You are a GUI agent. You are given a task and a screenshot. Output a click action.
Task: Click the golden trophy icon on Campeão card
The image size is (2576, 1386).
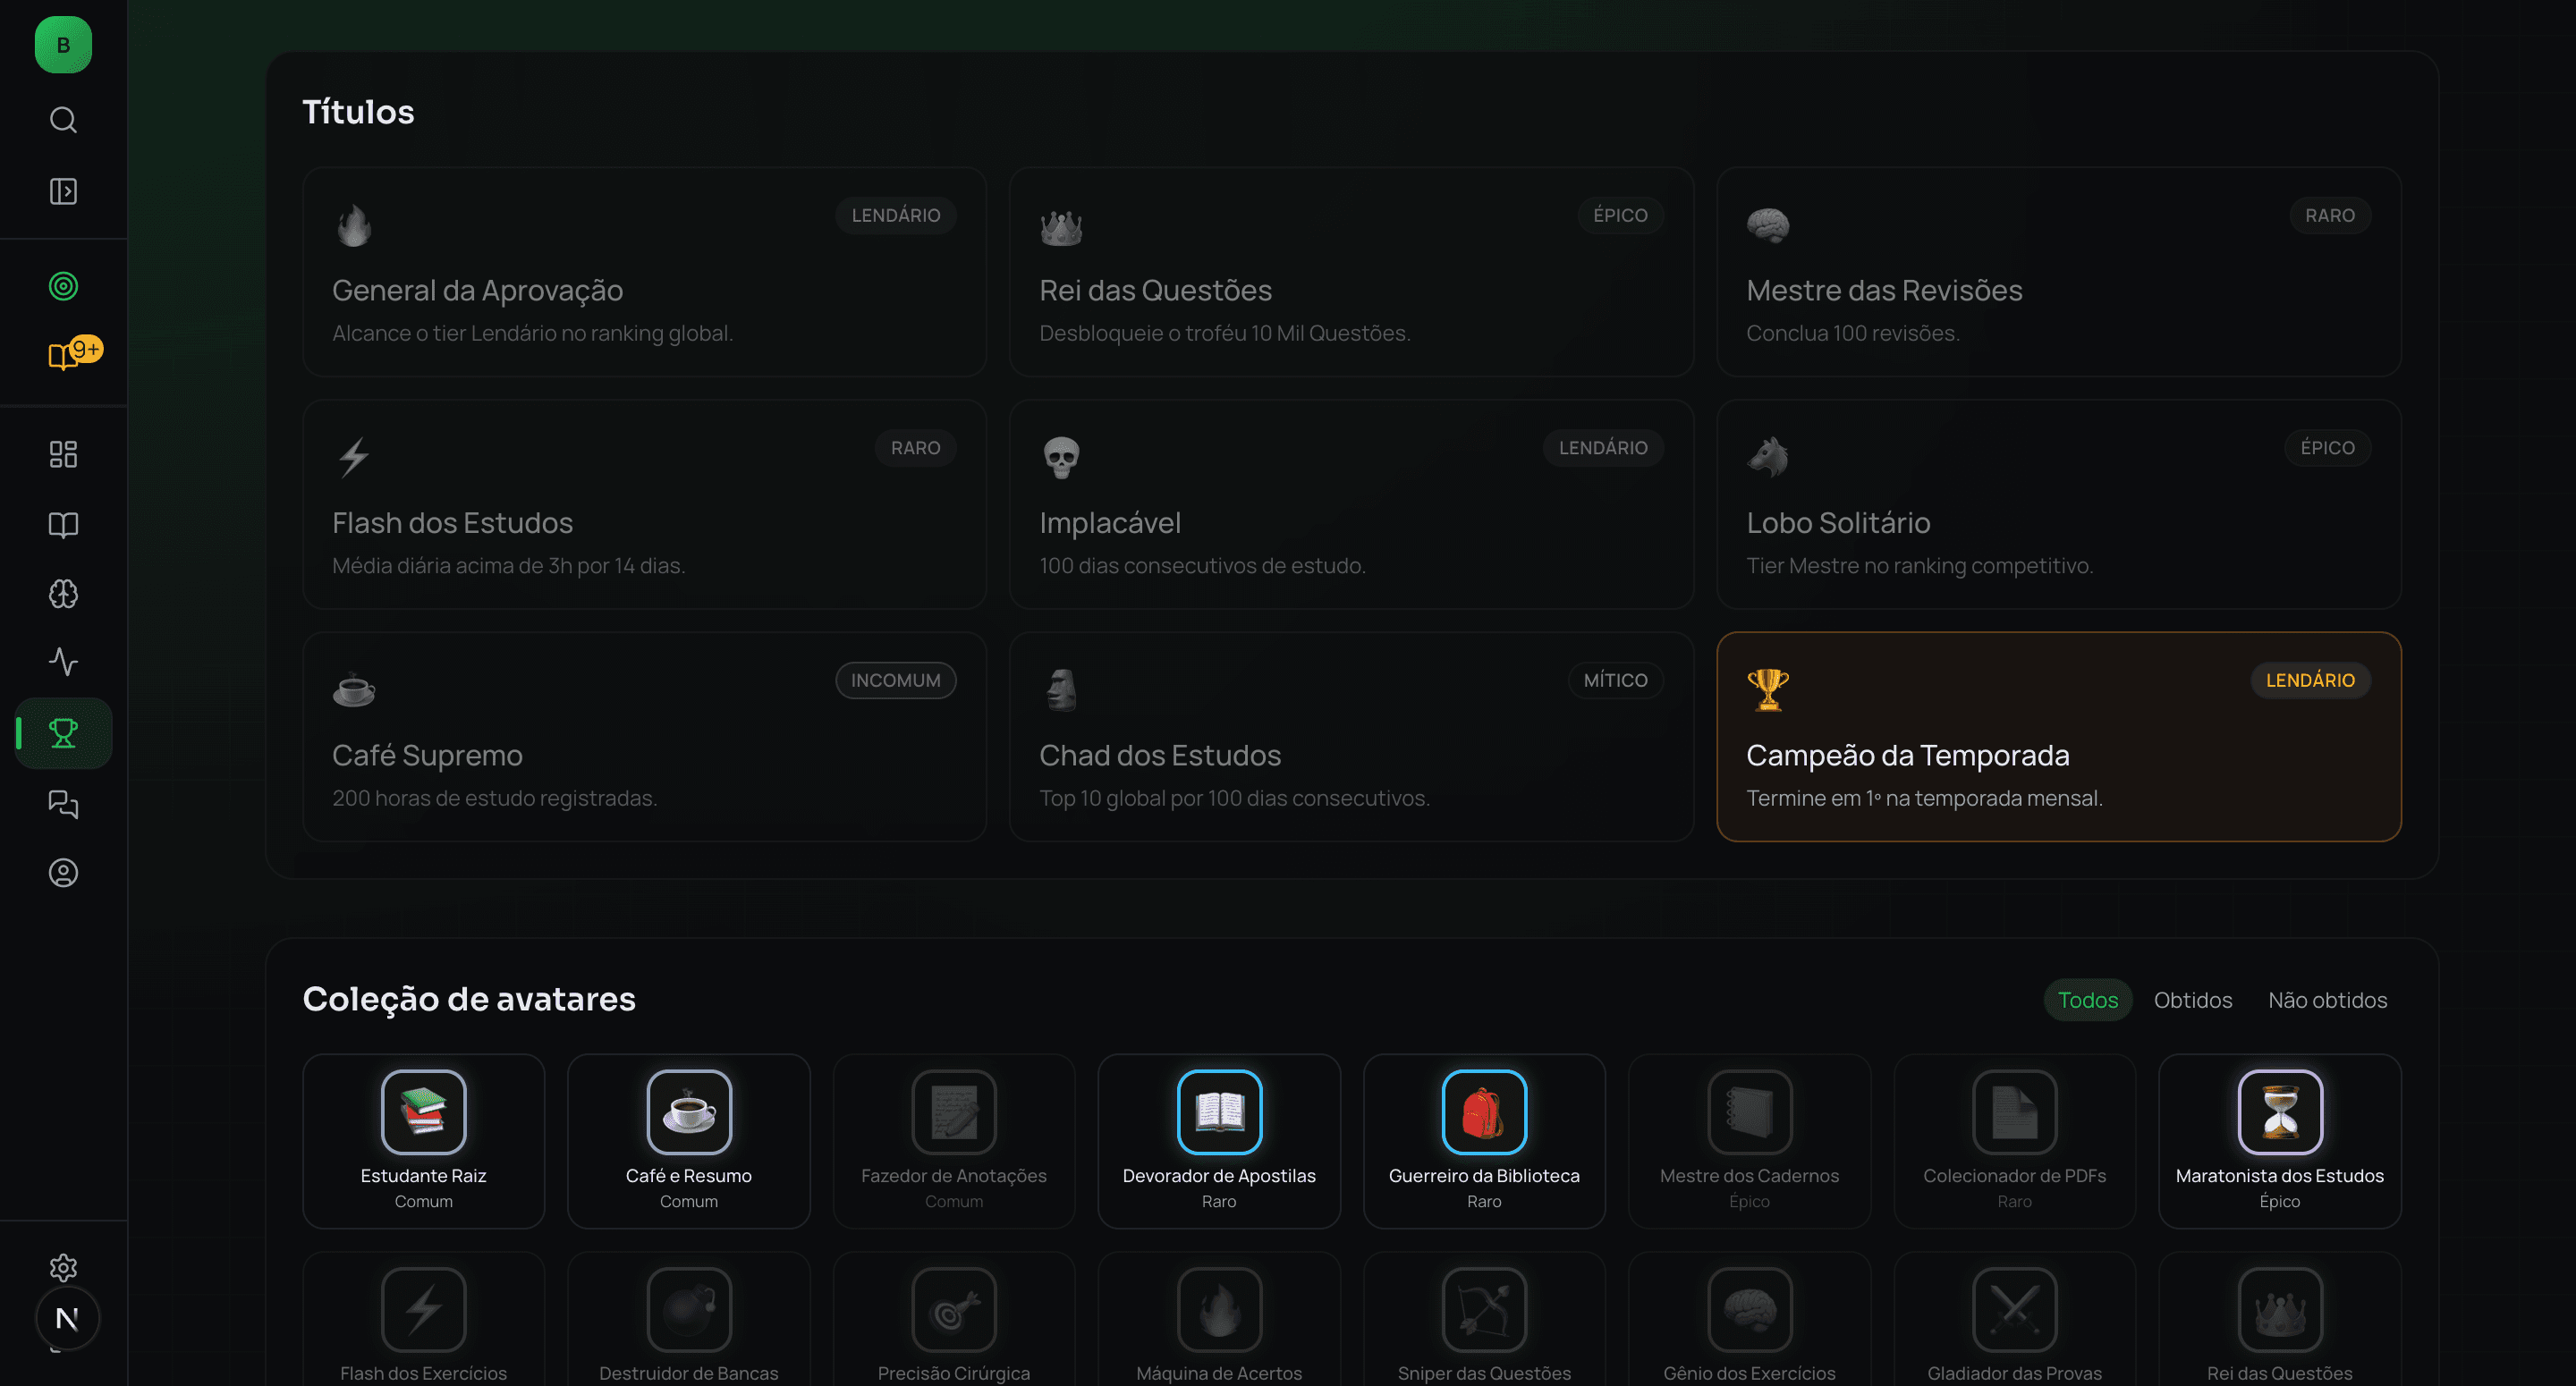click(x=1768, y=690)
